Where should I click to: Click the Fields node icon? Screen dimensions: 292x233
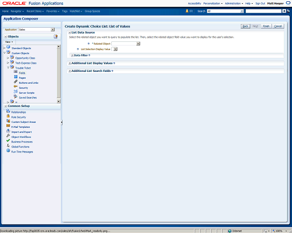[x=16, y=72]
